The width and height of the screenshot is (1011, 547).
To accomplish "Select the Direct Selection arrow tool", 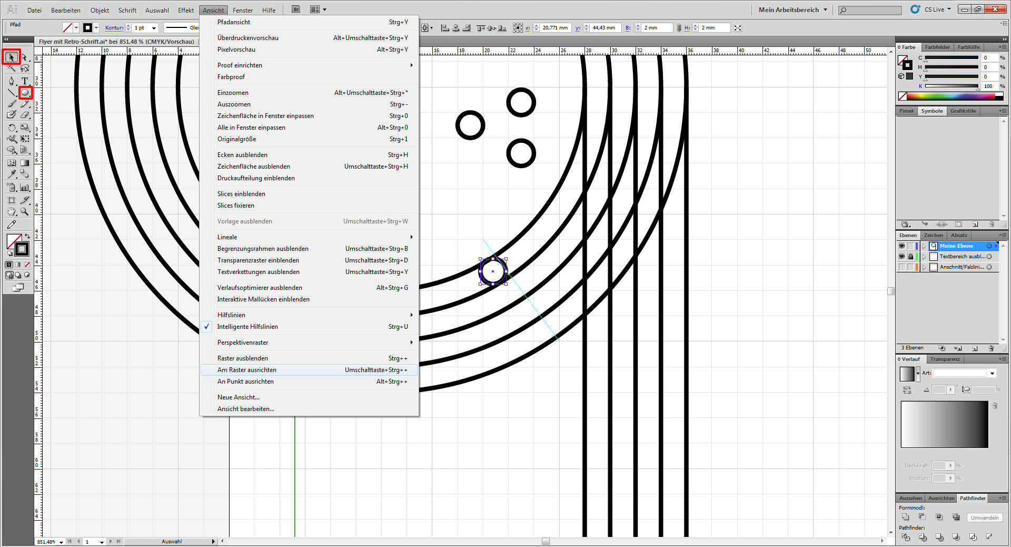I will click(x=25, y=57).
